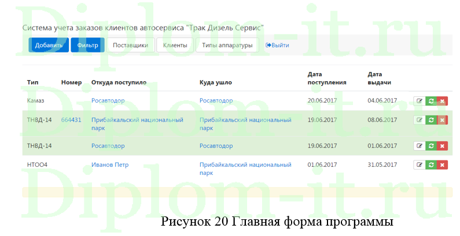Click the red delete icon in the Камаз row
The width and height of the screenshot is (460, 236).
coord(442,101)
